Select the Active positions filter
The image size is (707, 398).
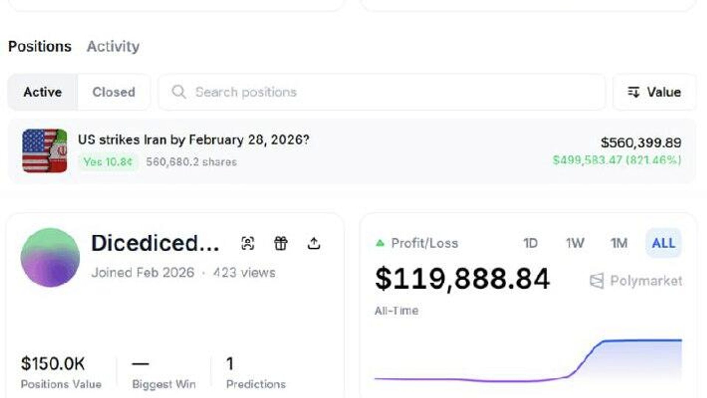pyautogui.click(x=43, y=92)
